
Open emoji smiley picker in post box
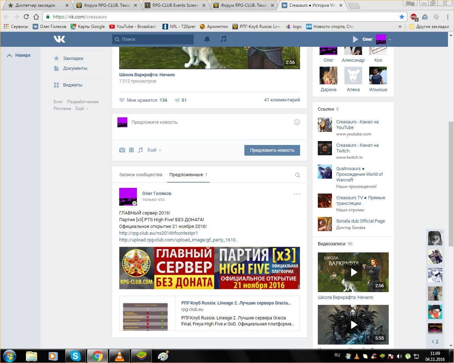297,122
